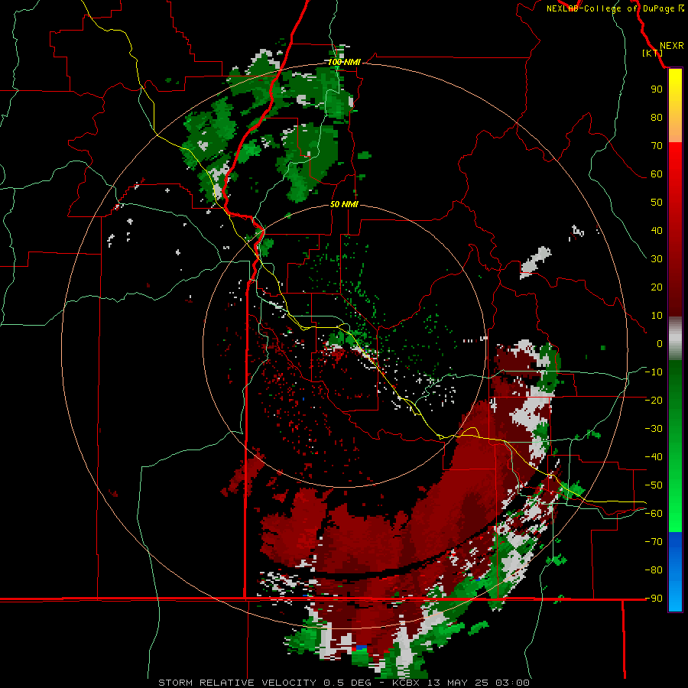This screenshot has height=688, width=688.
Task: Click the 100 NMI range ring label
Action: click(344, 63)
